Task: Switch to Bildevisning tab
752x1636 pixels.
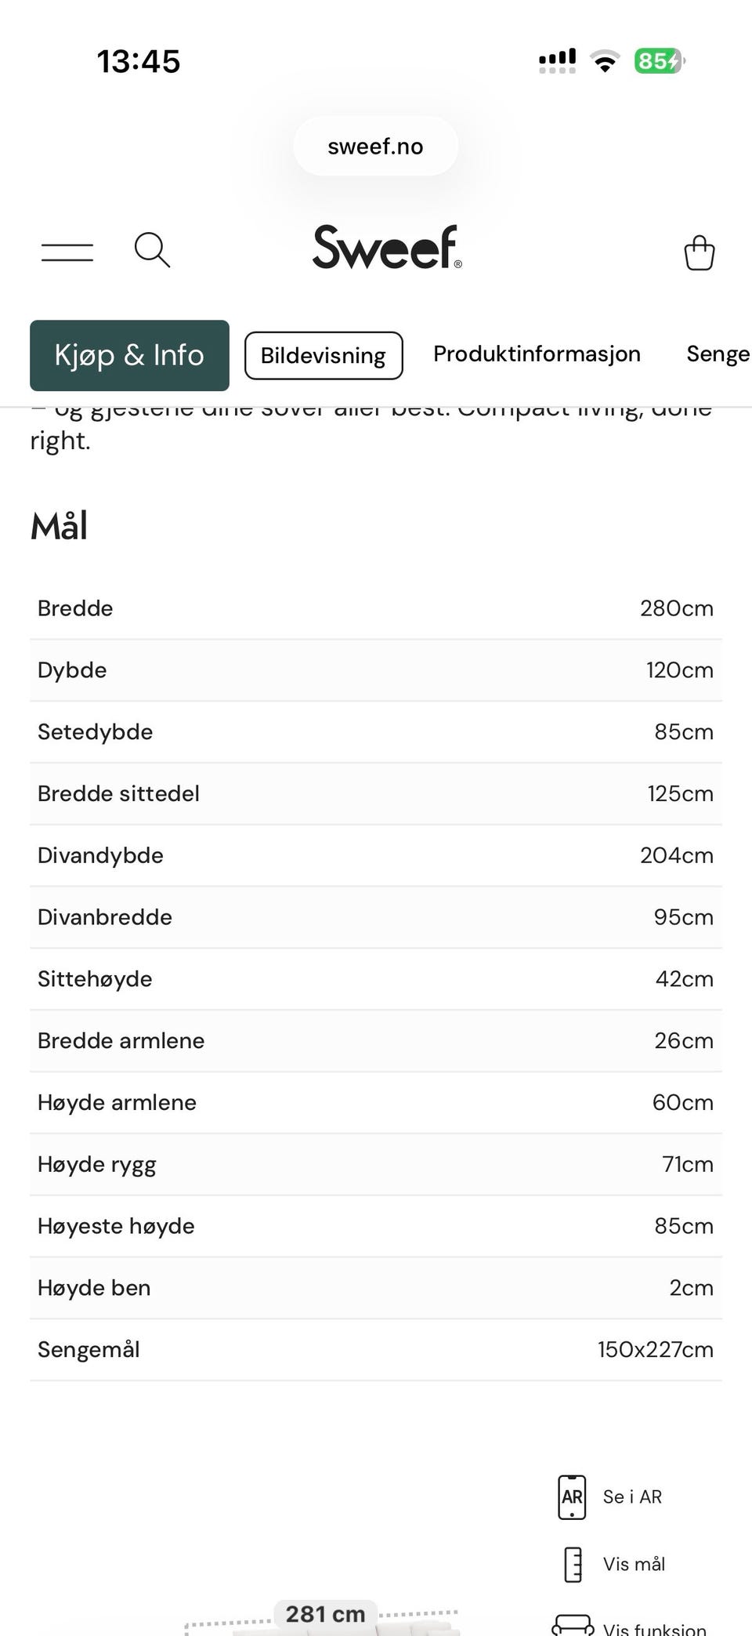Action: pos(324,355)
